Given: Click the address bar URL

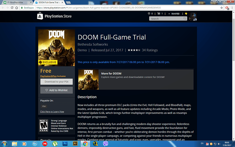Looking at the screenshot, I should tap(99, 8).
